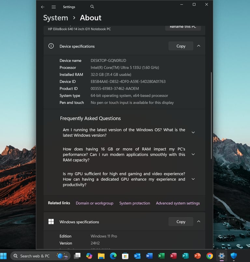Open Outlook from the taskbar
The image size is (250, 262).
137,256
